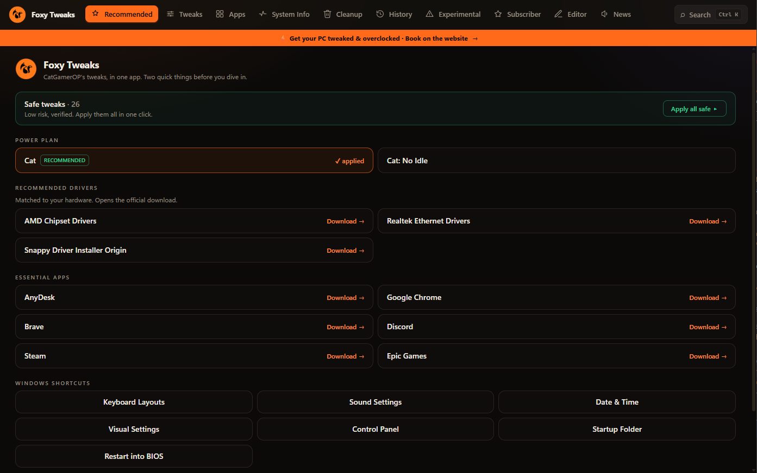Click the Search field

point(711,15)
